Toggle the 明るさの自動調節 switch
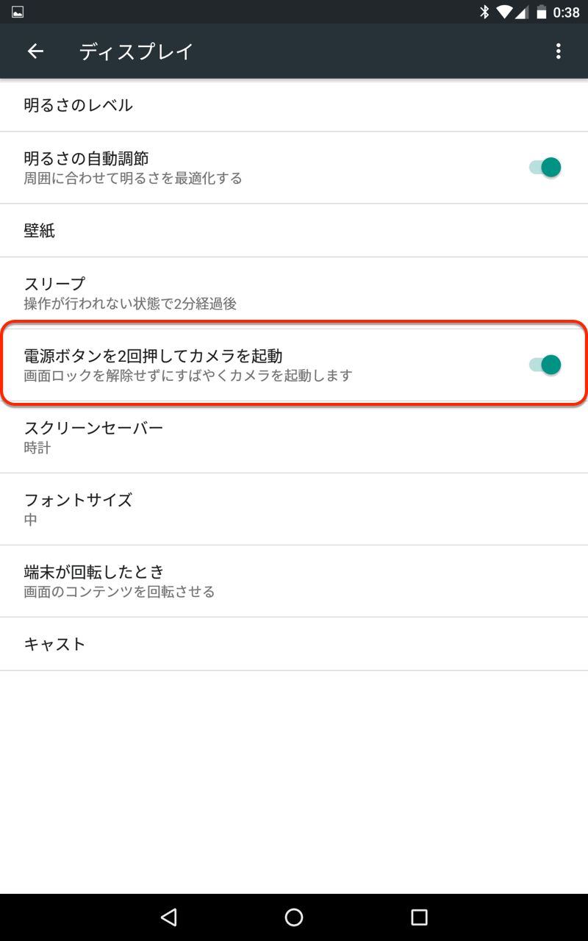This screenshot has width=588, height=941. coord(545,168)
